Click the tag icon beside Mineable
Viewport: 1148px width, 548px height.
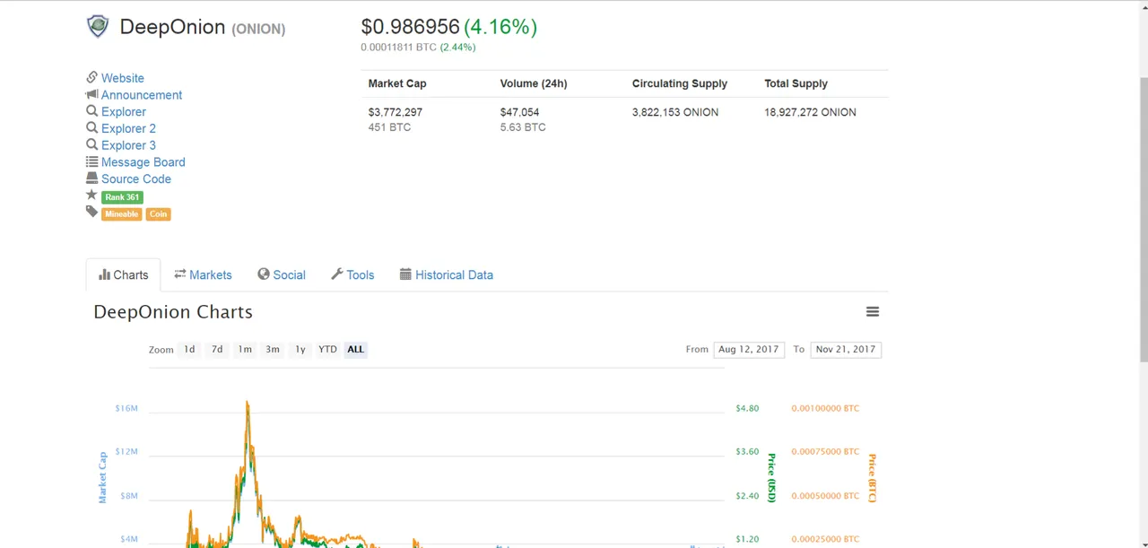[x=91, y=212]
